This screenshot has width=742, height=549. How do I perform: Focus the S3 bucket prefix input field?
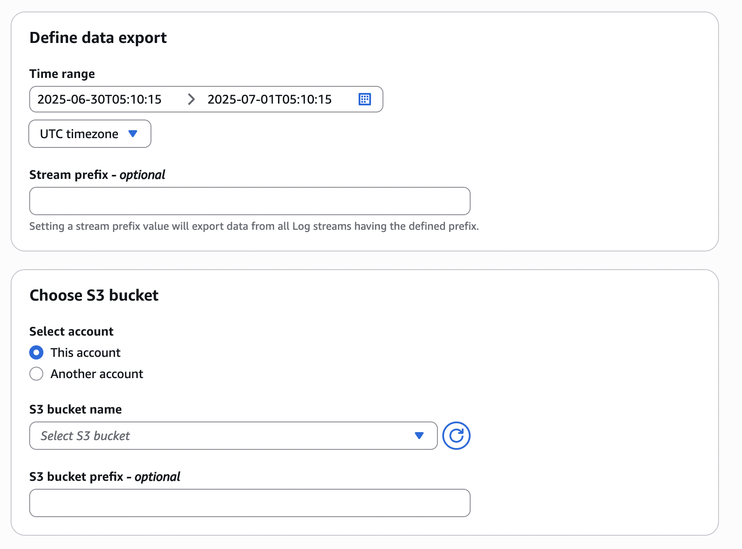[x=250, y=503]
